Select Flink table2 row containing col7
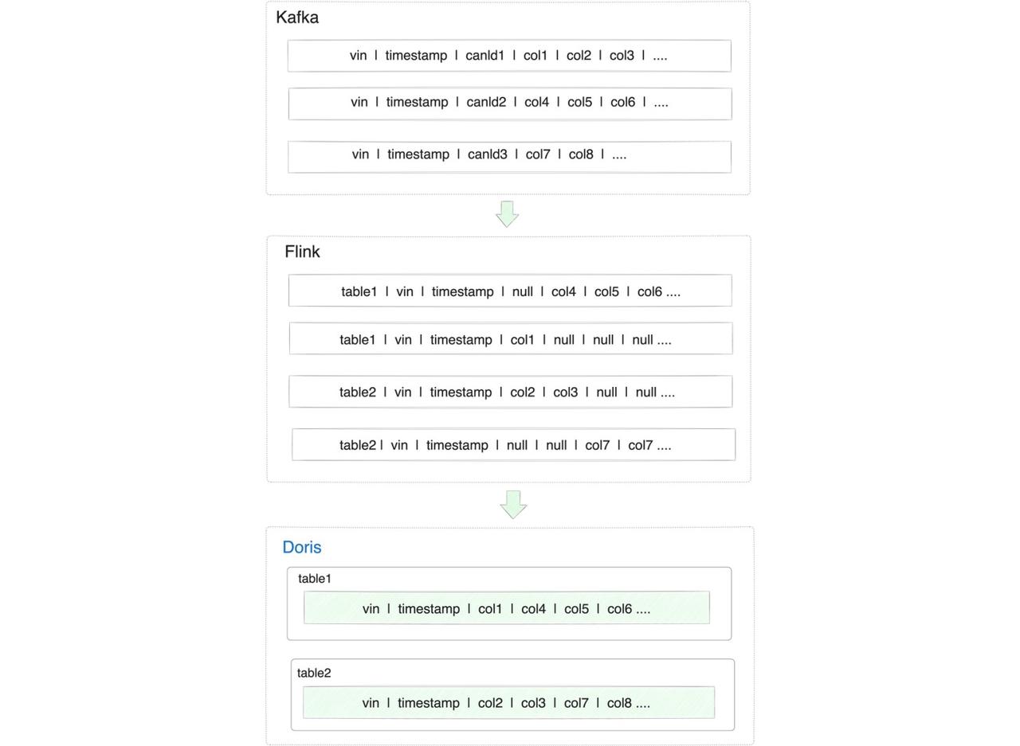The height and width of the screenshot is (746, 1020). click(x=513, y=445)
